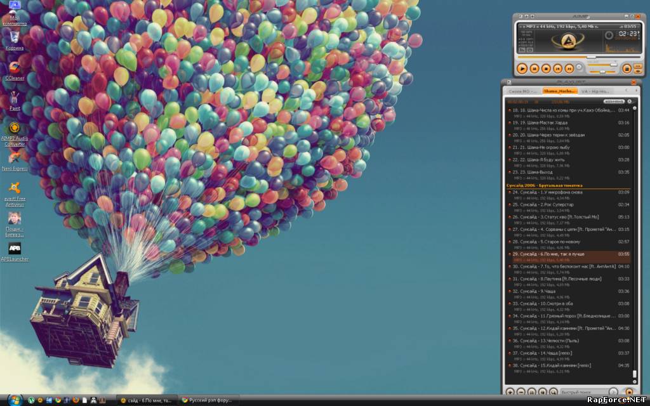This screenshot has width=650, height=406.
Task: Skip to the next track in AIMP
Action: coord(569,69)
